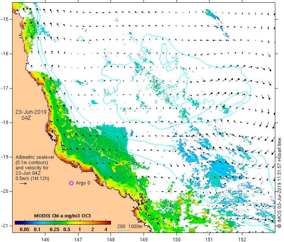Click longitude label 148
This screenshot has height=242, width=284.
click(111, 239)
